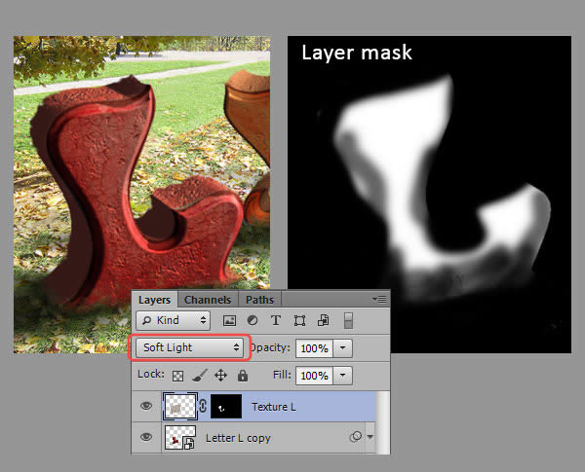Open the Soft Light blend mode dropdown
Image resolution: width=585 pixels, height=472 pixels.
pyautogui.click(x=188, y=347)
